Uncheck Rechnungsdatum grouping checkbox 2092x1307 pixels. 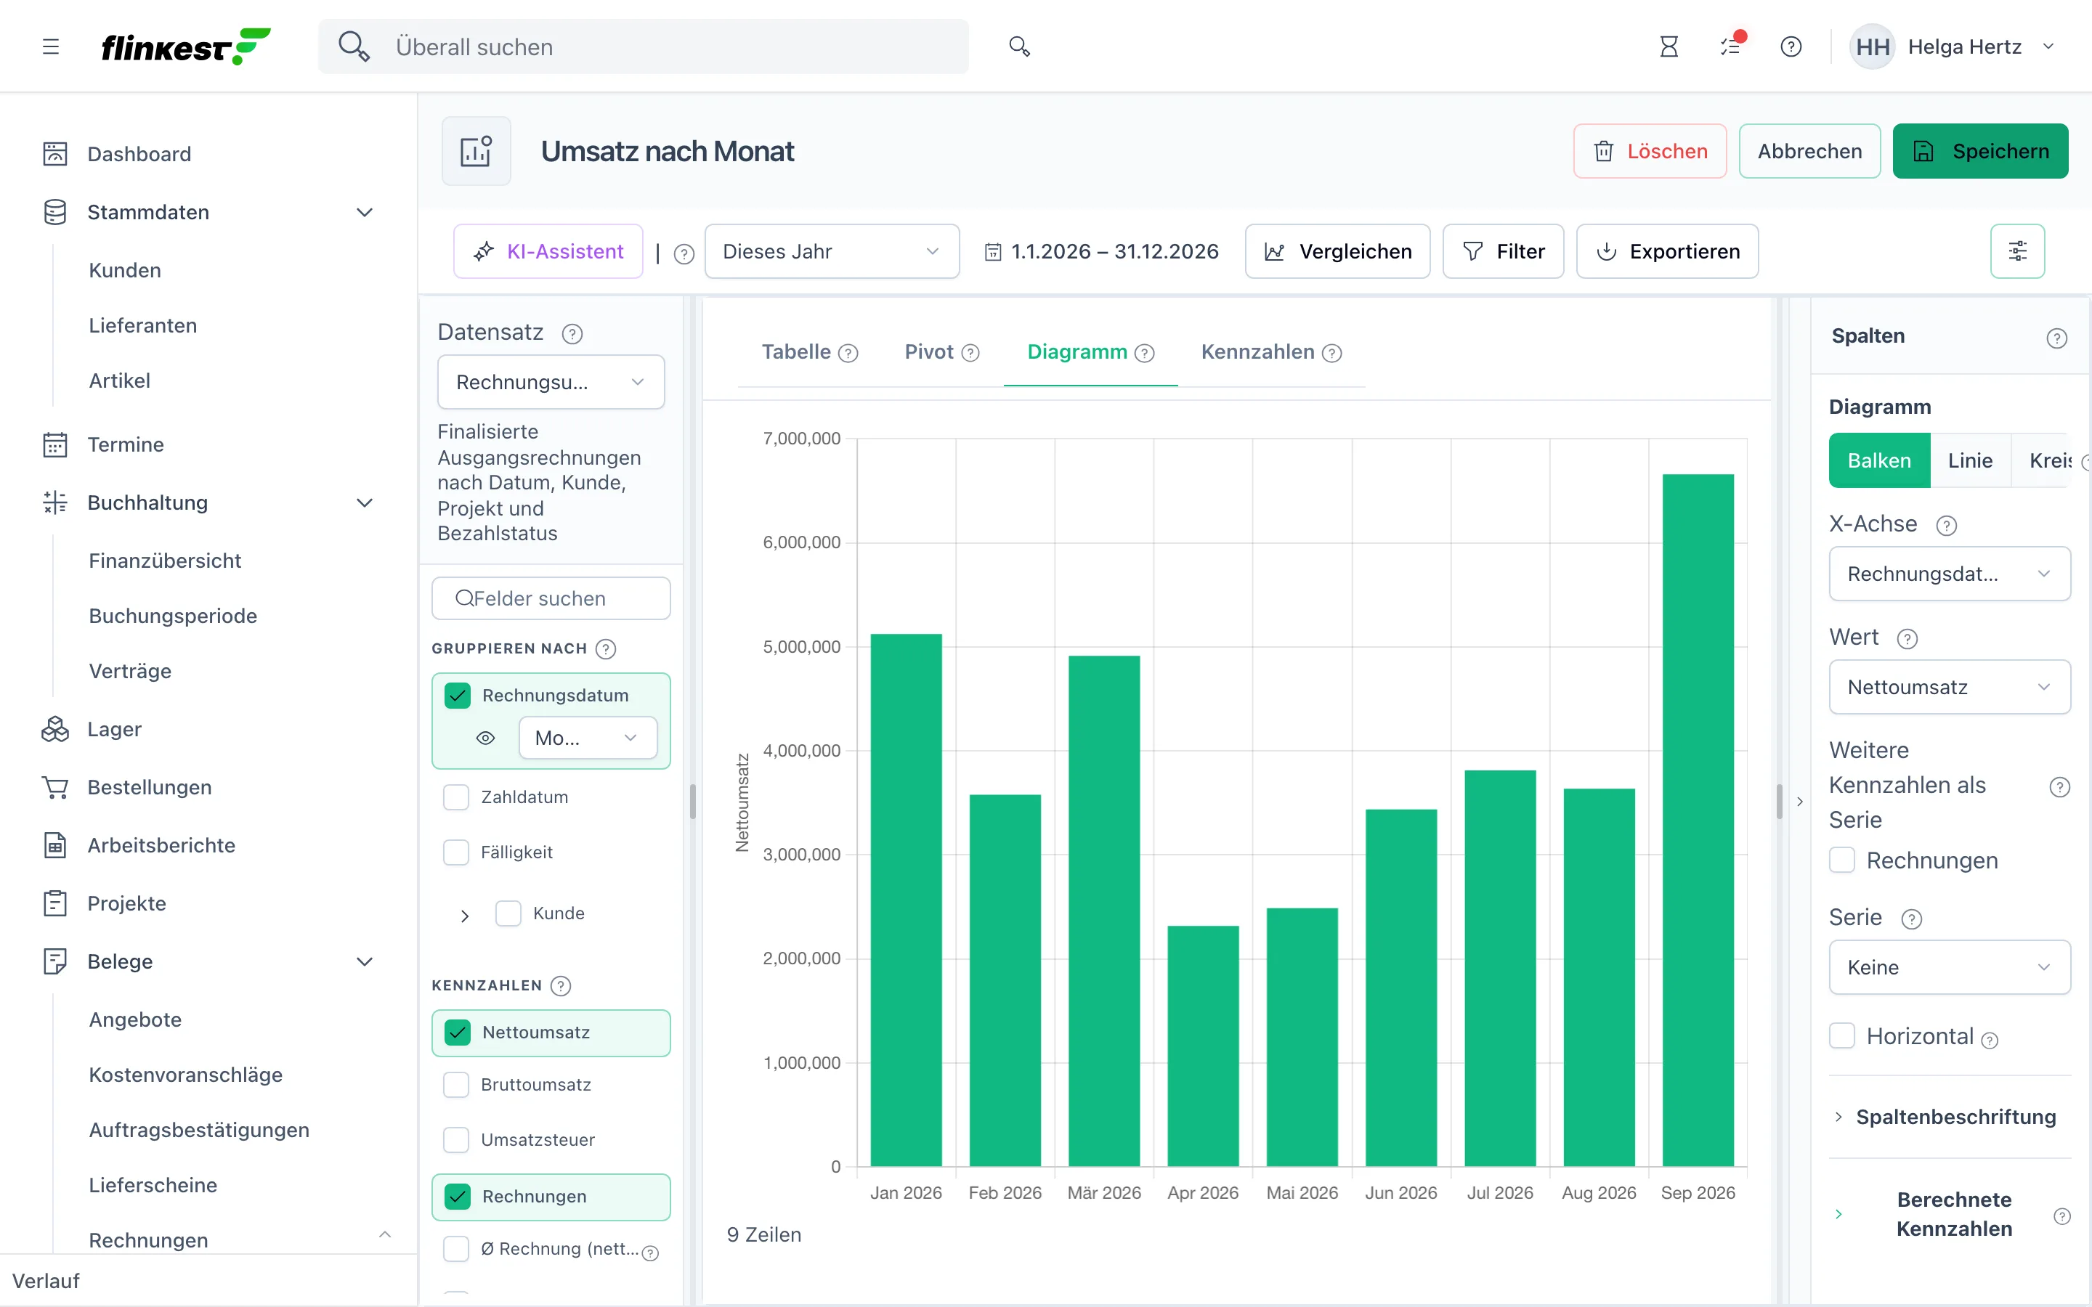pyautogui.click(x=458, y=696)
